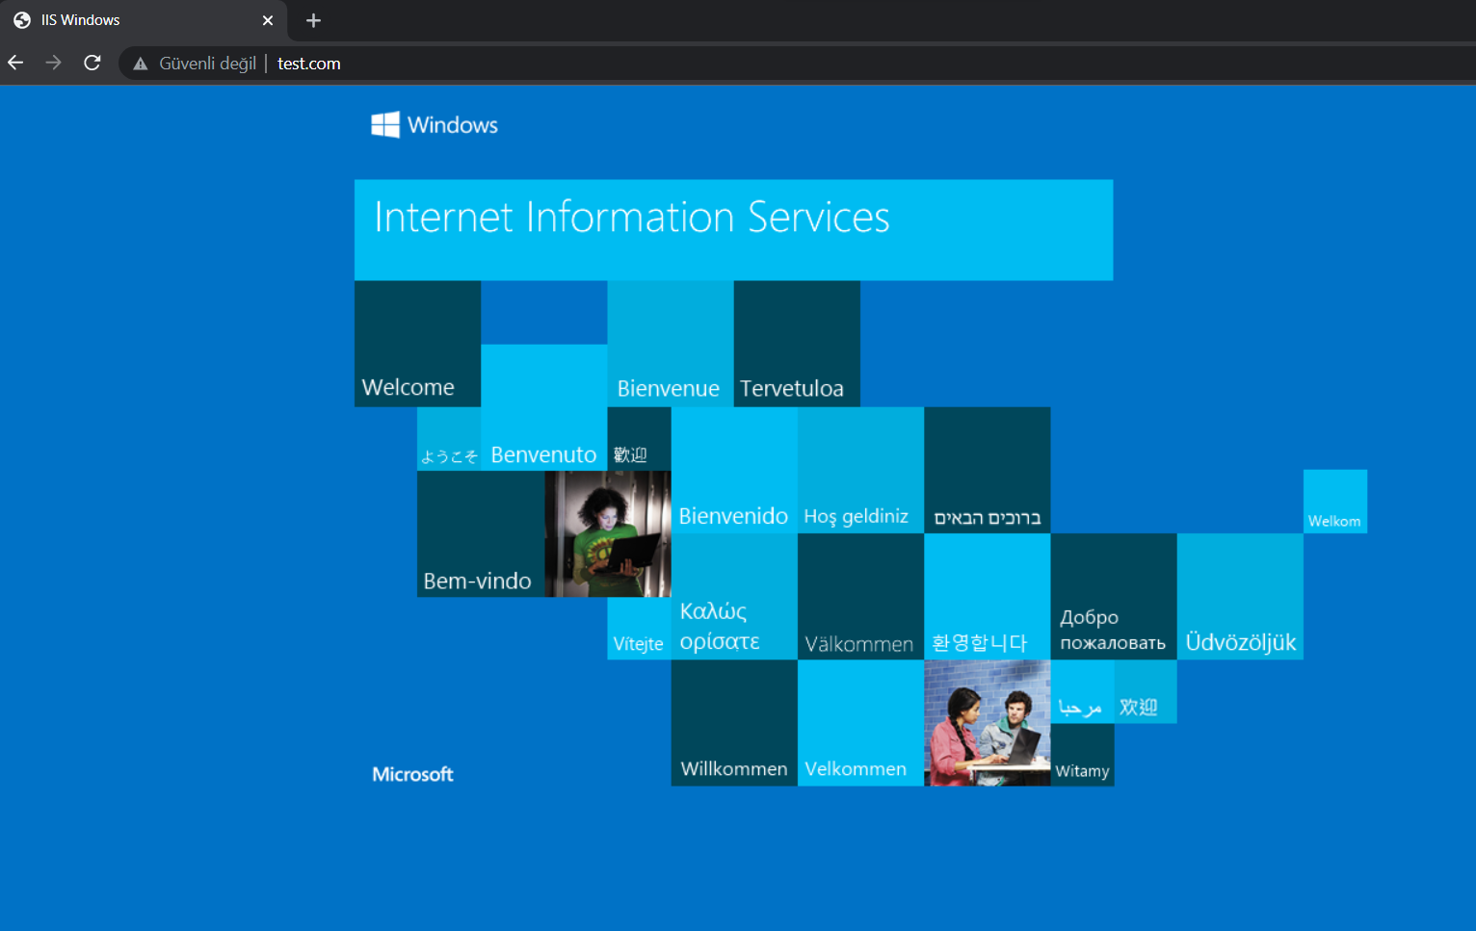Close the IIS Windows tab
The image size is (1476, 931).
[268, 20]
